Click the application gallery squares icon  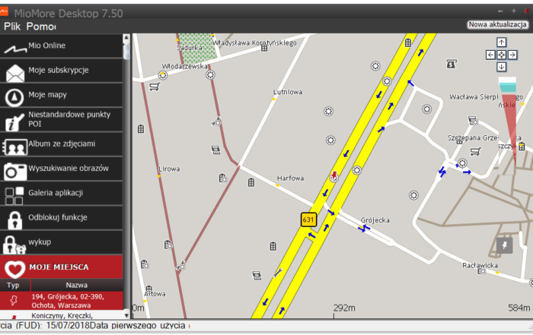pos(14,196)
